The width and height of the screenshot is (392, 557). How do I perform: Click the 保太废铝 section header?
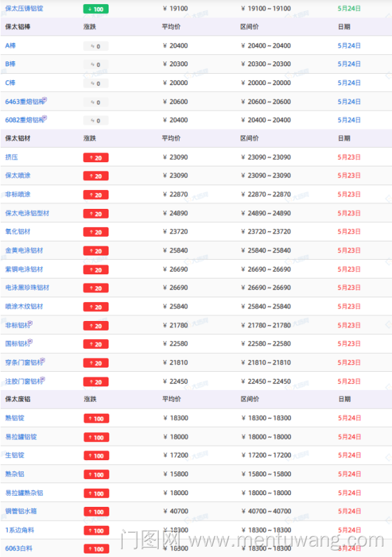point(18,399)
